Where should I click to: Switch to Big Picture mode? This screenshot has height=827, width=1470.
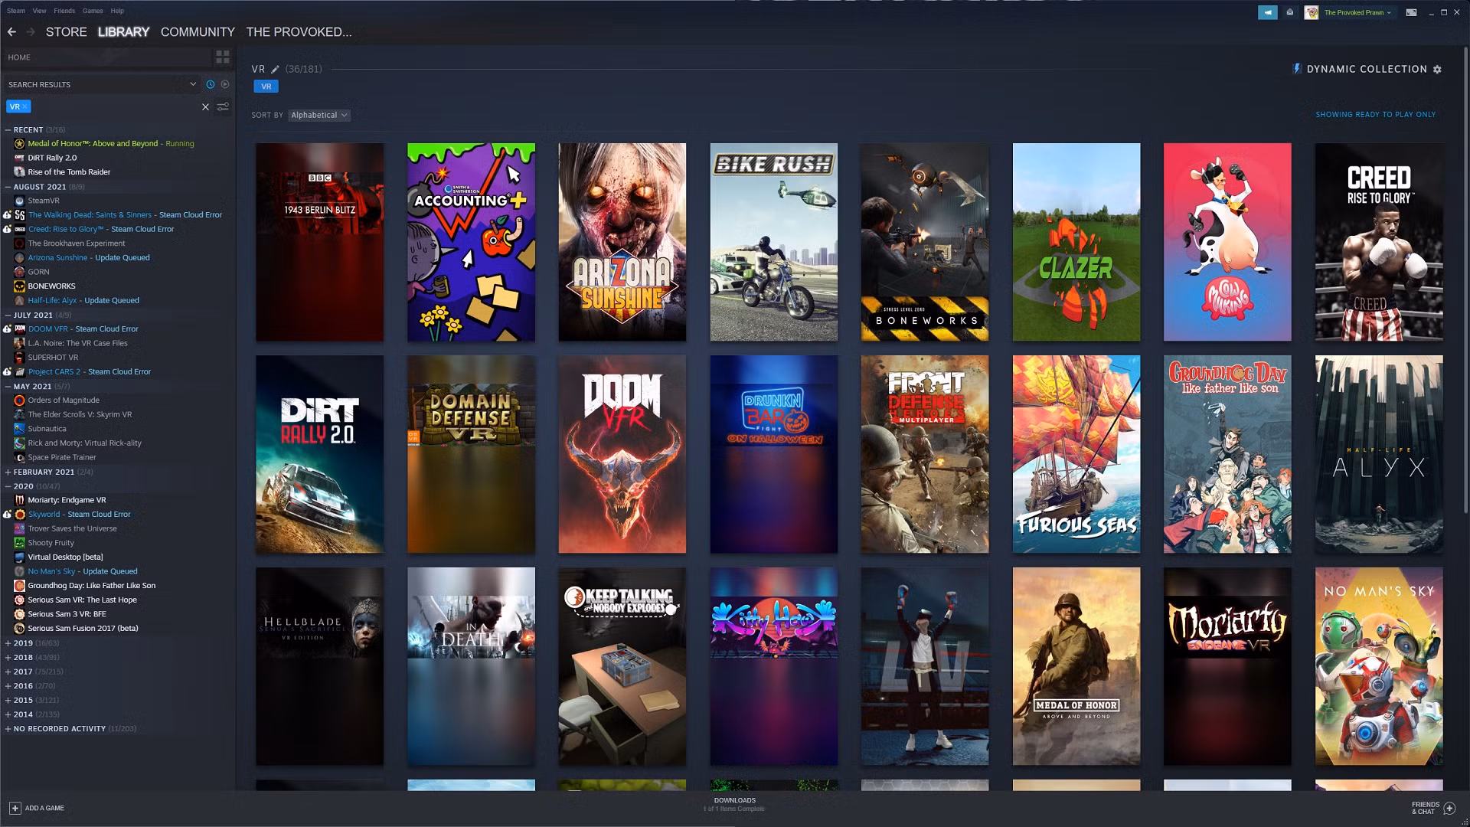pyautogui.click(x=1411, y=12)
